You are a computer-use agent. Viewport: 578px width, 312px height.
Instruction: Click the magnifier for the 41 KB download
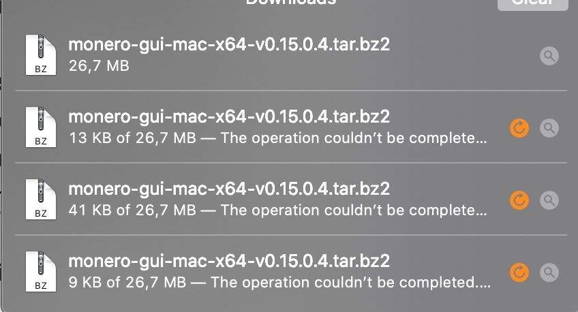[549, 200]
